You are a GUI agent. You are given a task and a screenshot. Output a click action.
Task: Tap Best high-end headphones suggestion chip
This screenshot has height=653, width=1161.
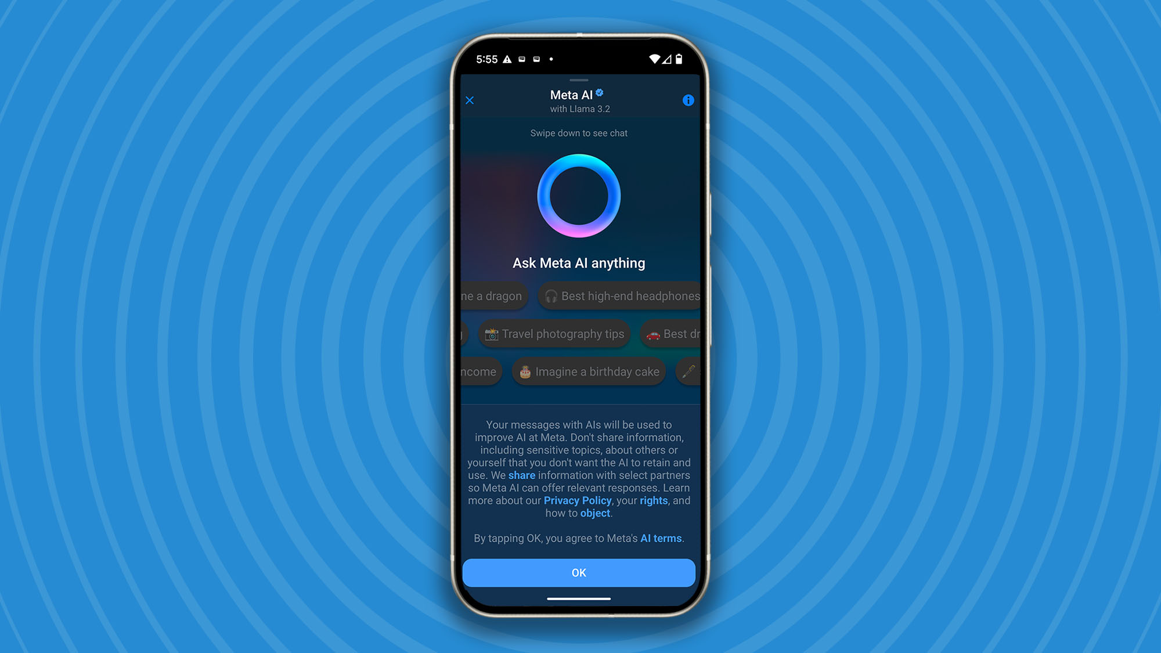[x=629, y=296]
